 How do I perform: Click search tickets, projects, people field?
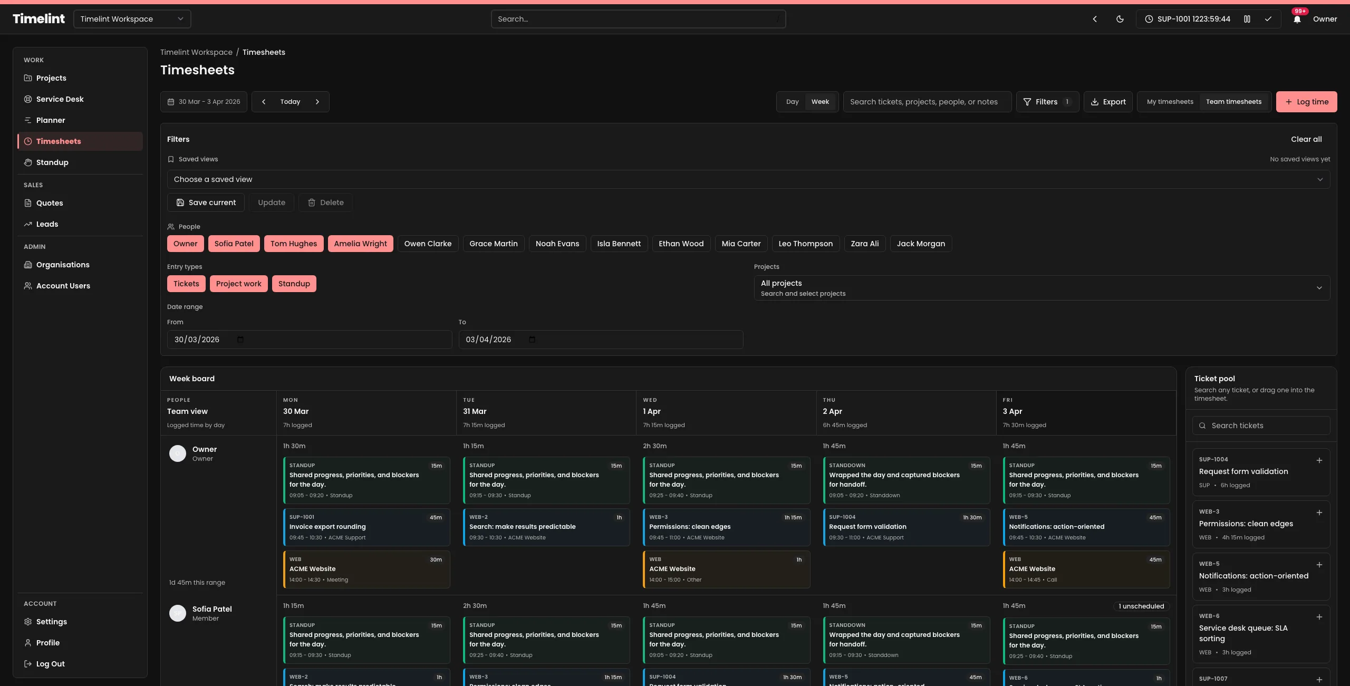927,102
